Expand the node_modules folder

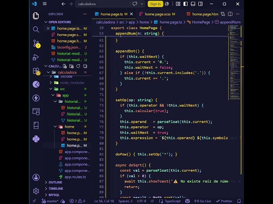click(51, 83)
